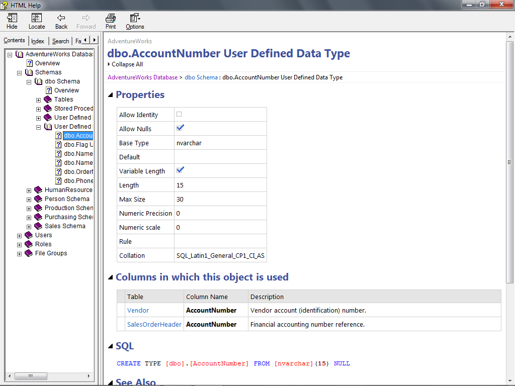Expand the Users tree node
Image resolution: width=515 pixels, height=386 pixels.
[20, 236]
